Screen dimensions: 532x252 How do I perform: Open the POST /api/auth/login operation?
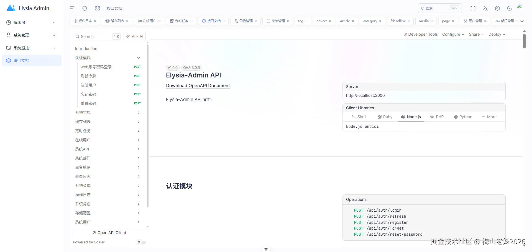378,210
